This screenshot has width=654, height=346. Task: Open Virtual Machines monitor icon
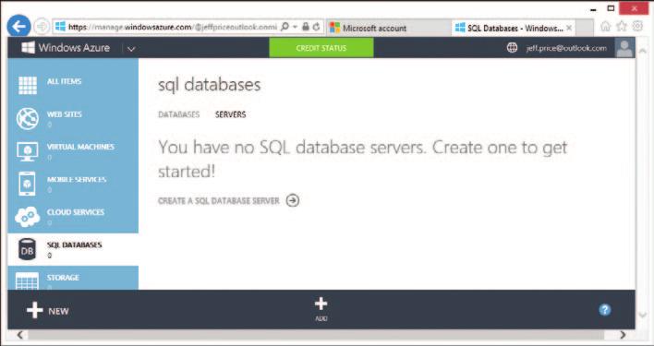point(28,152)
